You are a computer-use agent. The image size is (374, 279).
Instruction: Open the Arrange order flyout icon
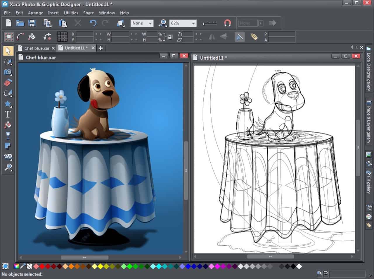[x=121, y=23]
